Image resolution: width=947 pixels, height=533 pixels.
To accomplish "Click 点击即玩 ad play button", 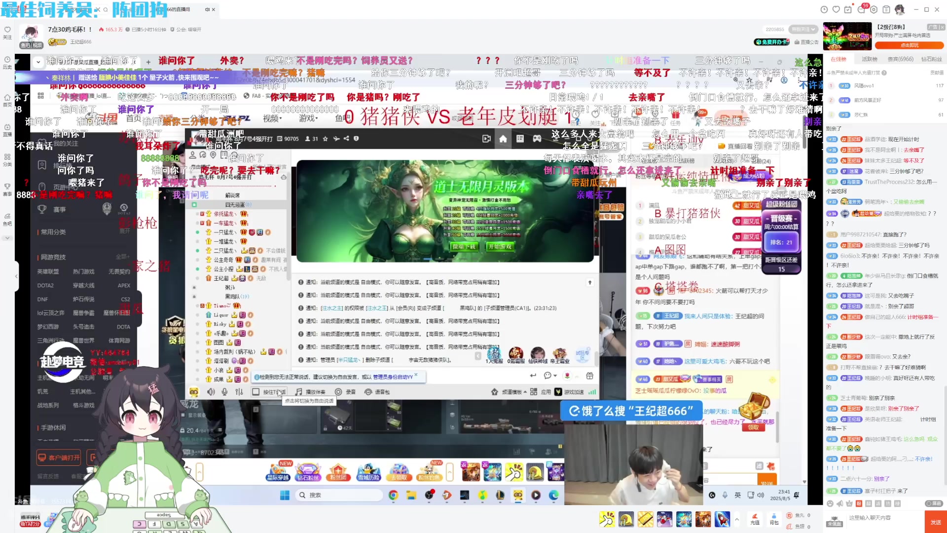I will click(909, 45).
